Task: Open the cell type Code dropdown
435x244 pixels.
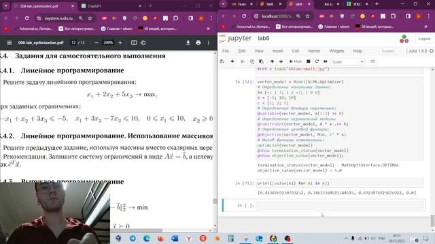Action: pos(348,62)
